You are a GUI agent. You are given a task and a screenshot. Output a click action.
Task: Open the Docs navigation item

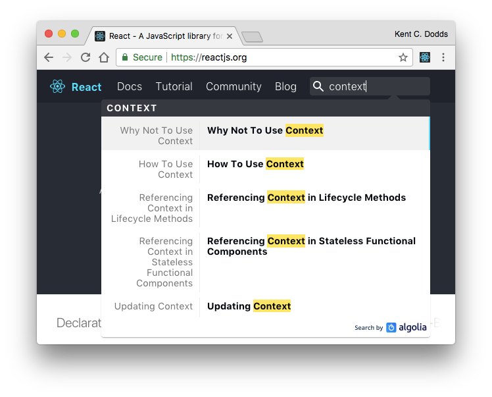[130, 86]
